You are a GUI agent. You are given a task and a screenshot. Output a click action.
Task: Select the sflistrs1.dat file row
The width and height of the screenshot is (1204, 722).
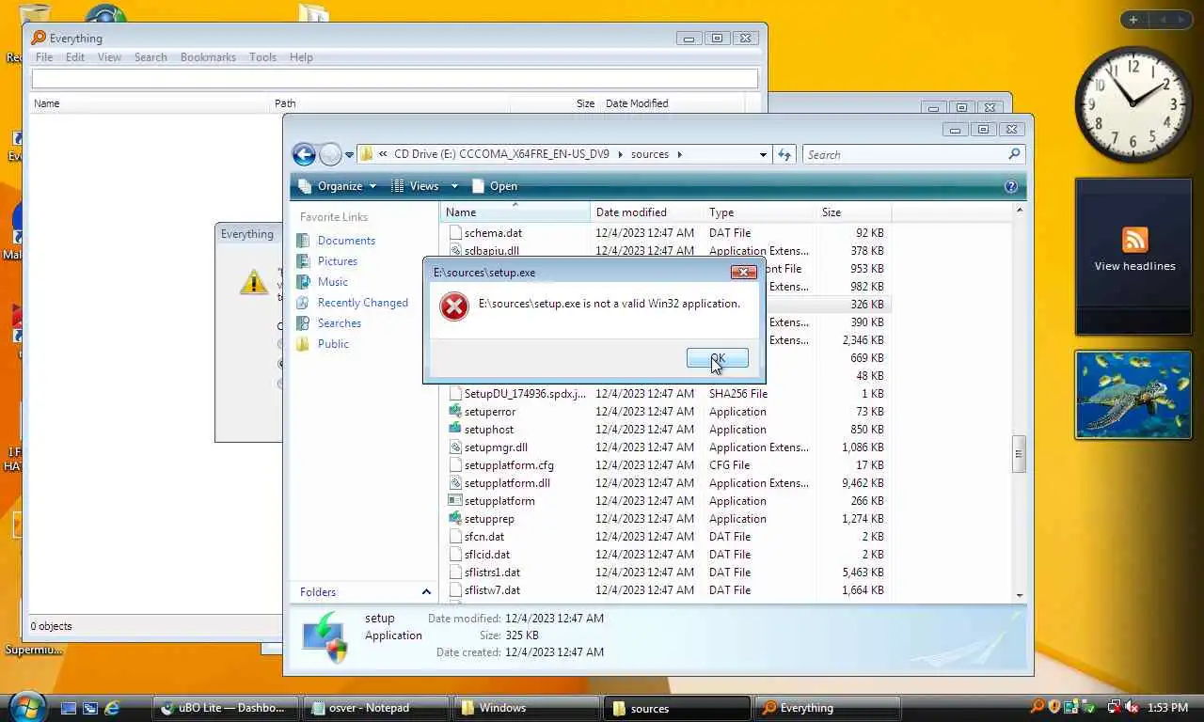coord(666,573)
